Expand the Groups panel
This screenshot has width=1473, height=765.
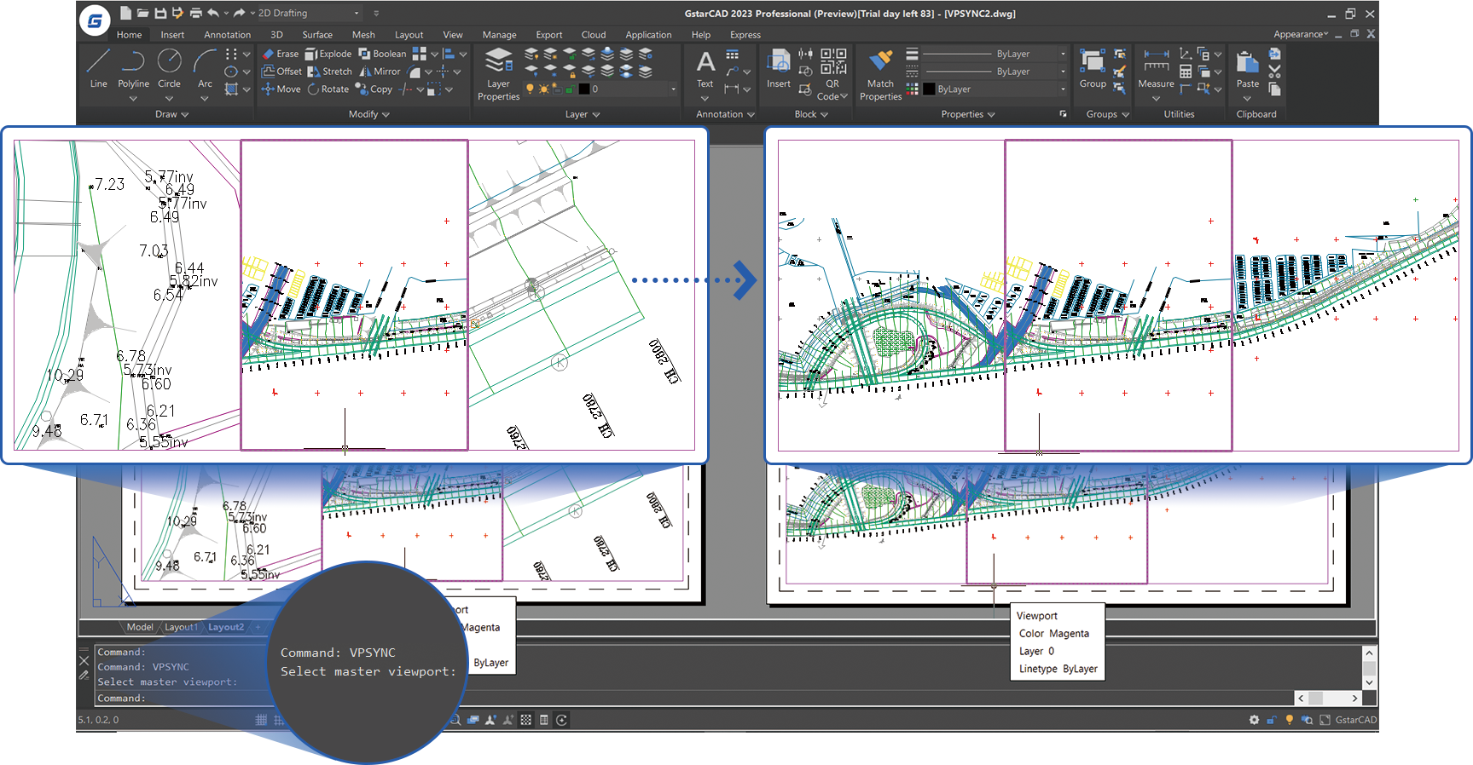1107,114
